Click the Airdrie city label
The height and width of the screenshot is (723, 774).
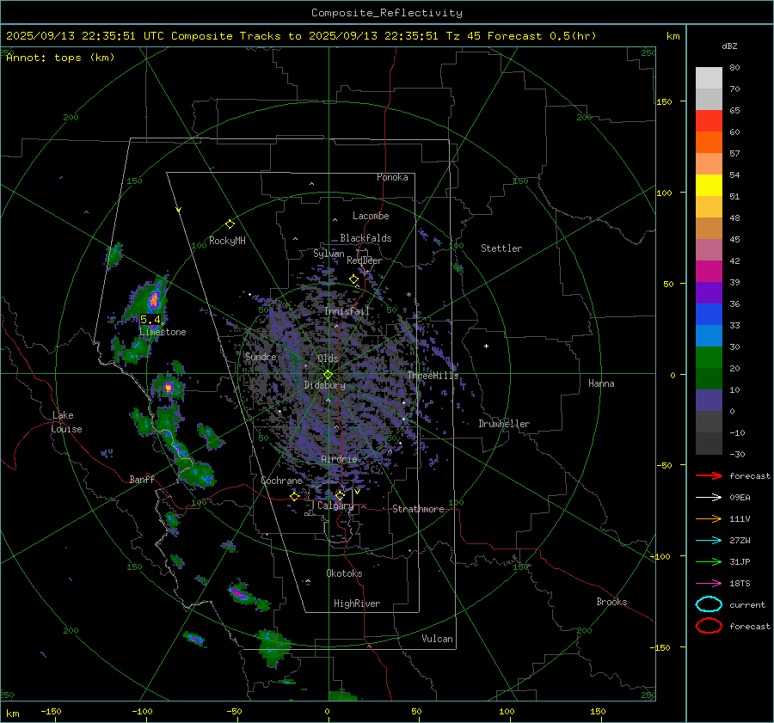point(339,459)
